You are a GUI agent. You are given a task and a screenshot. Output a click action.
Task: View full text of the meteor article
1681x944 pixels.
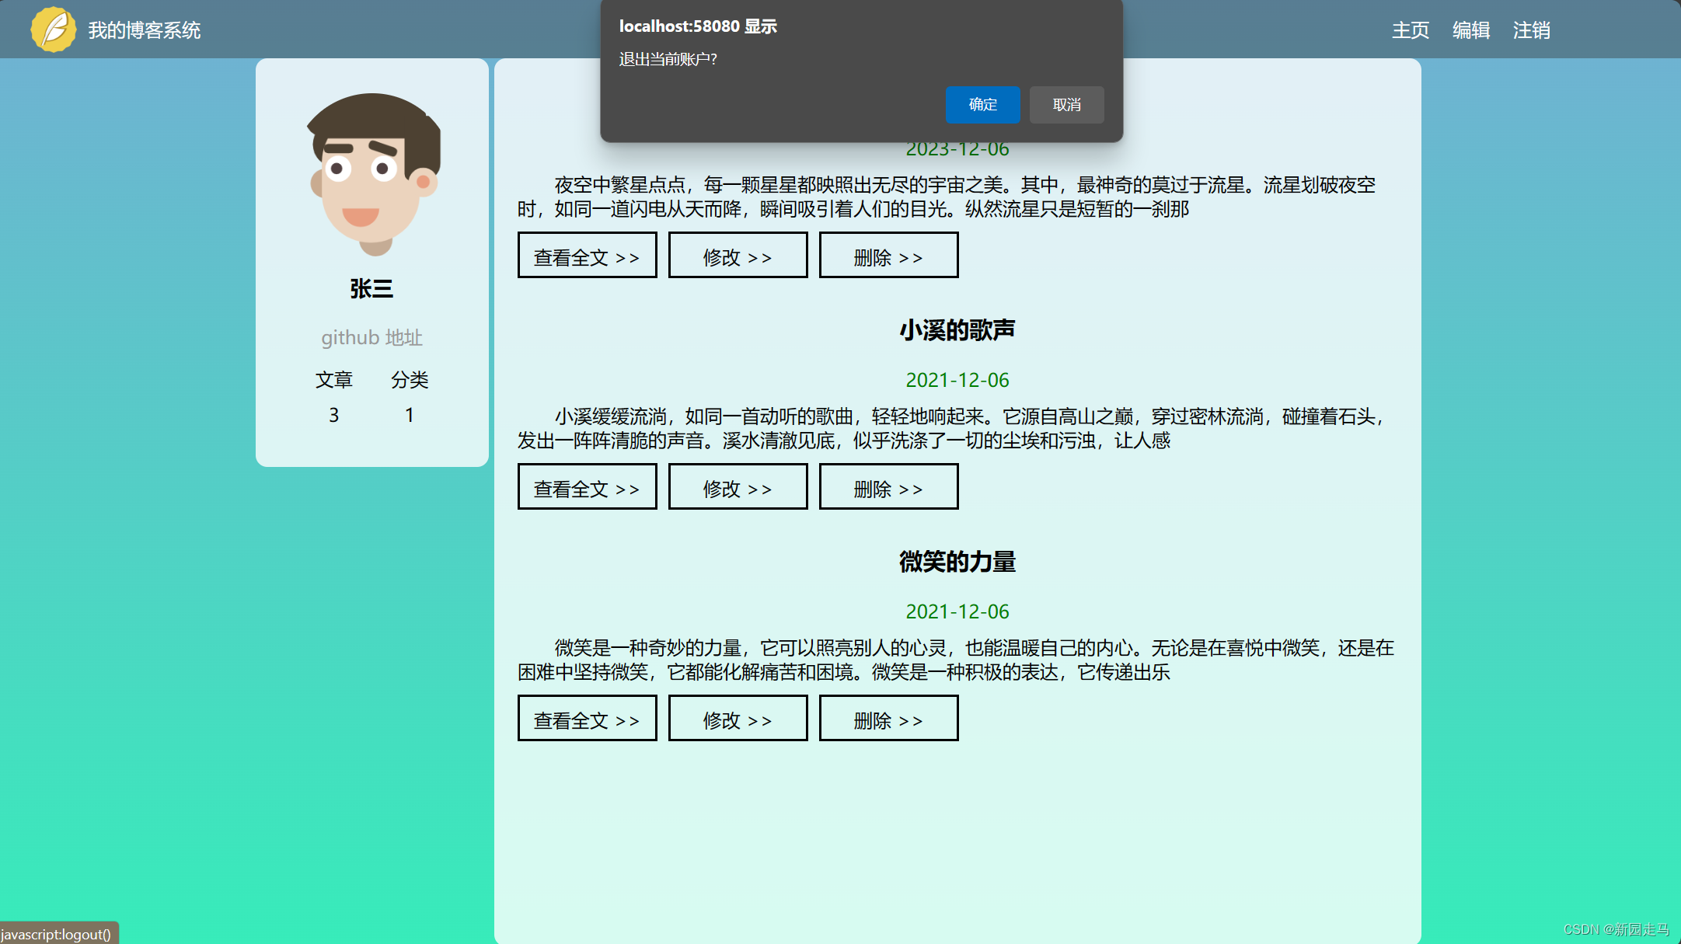coord(587,256)
